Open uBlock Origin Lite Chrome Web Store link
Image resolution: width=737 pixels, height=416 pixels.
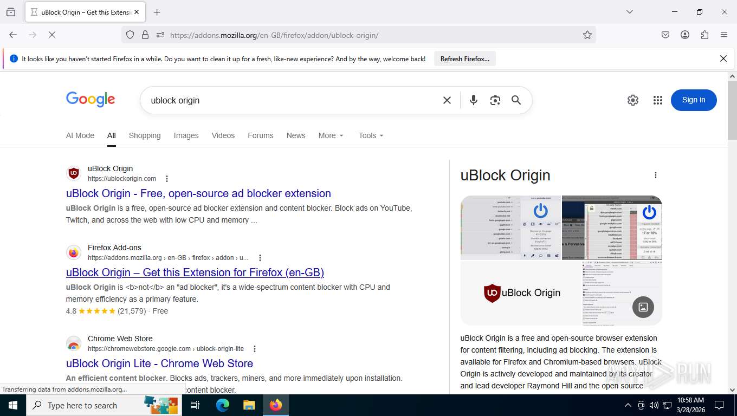click(x=159, y=363)
